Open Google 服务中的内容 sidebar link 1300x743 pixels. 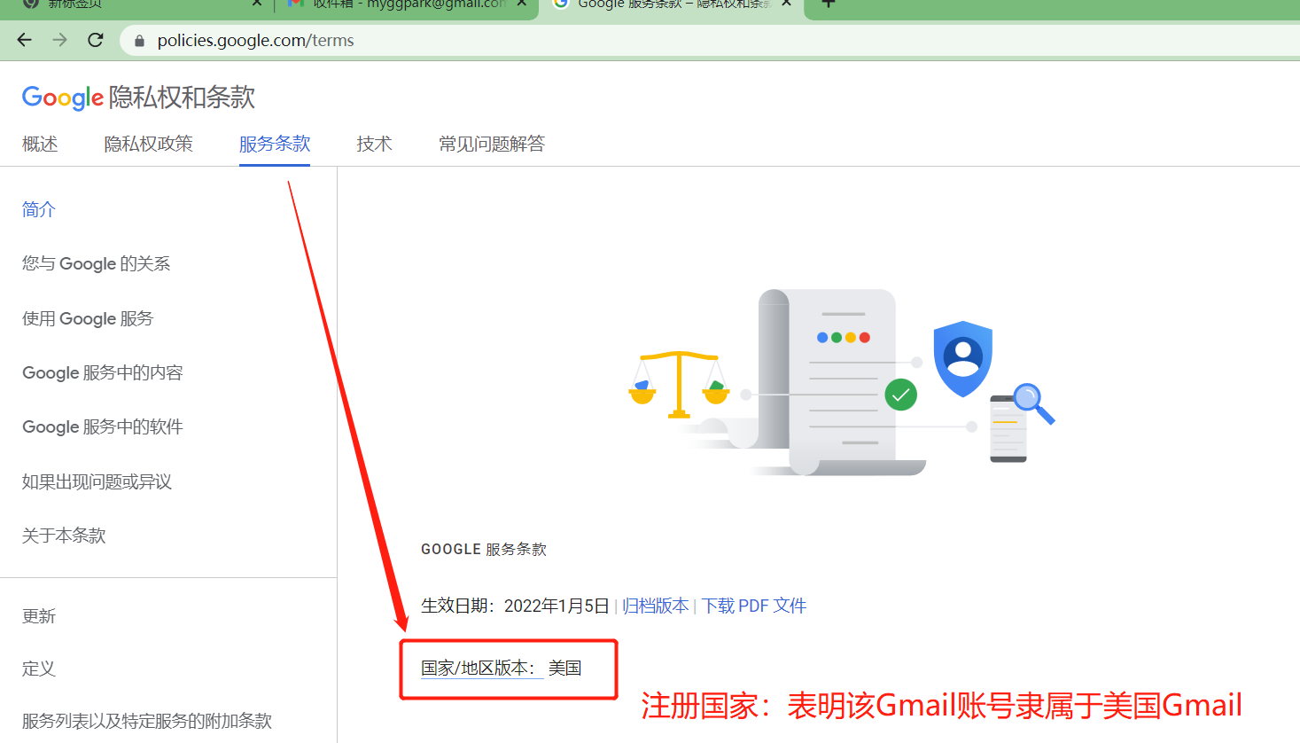point(103,372)
